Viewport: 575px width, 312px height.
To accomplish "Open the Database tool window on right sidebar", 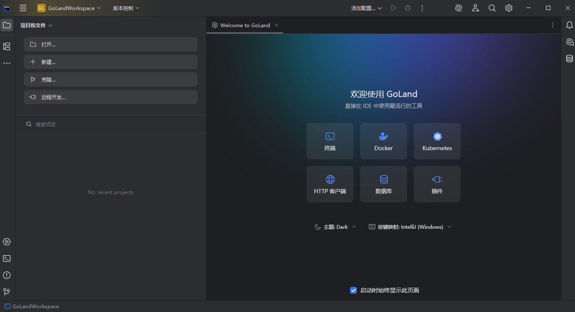I will tap(570, 59).
